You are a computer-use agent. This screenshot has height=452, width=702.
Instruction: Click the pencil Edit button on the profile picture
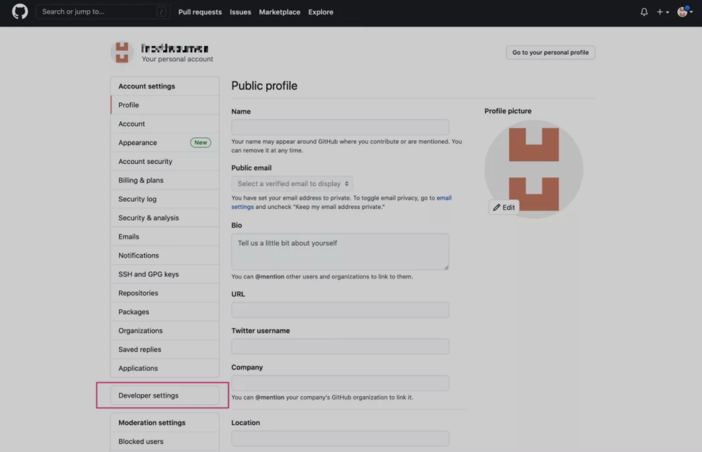(504, 207)
